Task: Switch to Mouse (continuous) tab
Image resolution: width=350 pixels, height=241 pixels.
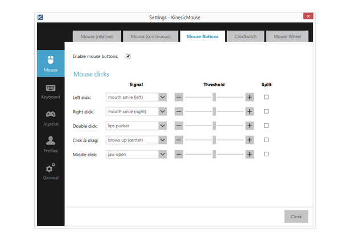Action: pos(151,36)
